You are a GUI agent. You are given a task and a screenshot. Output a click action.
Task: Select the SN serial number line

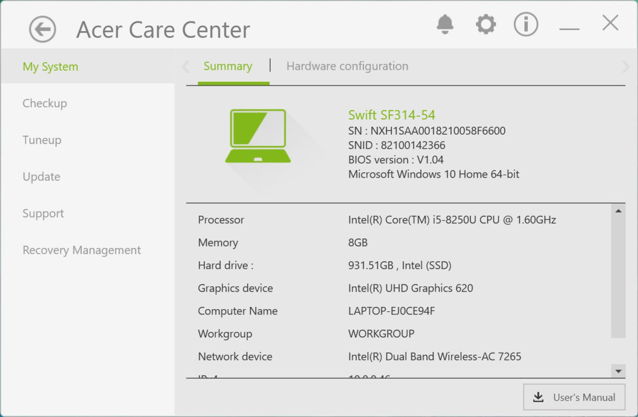(x=427, y=130)
